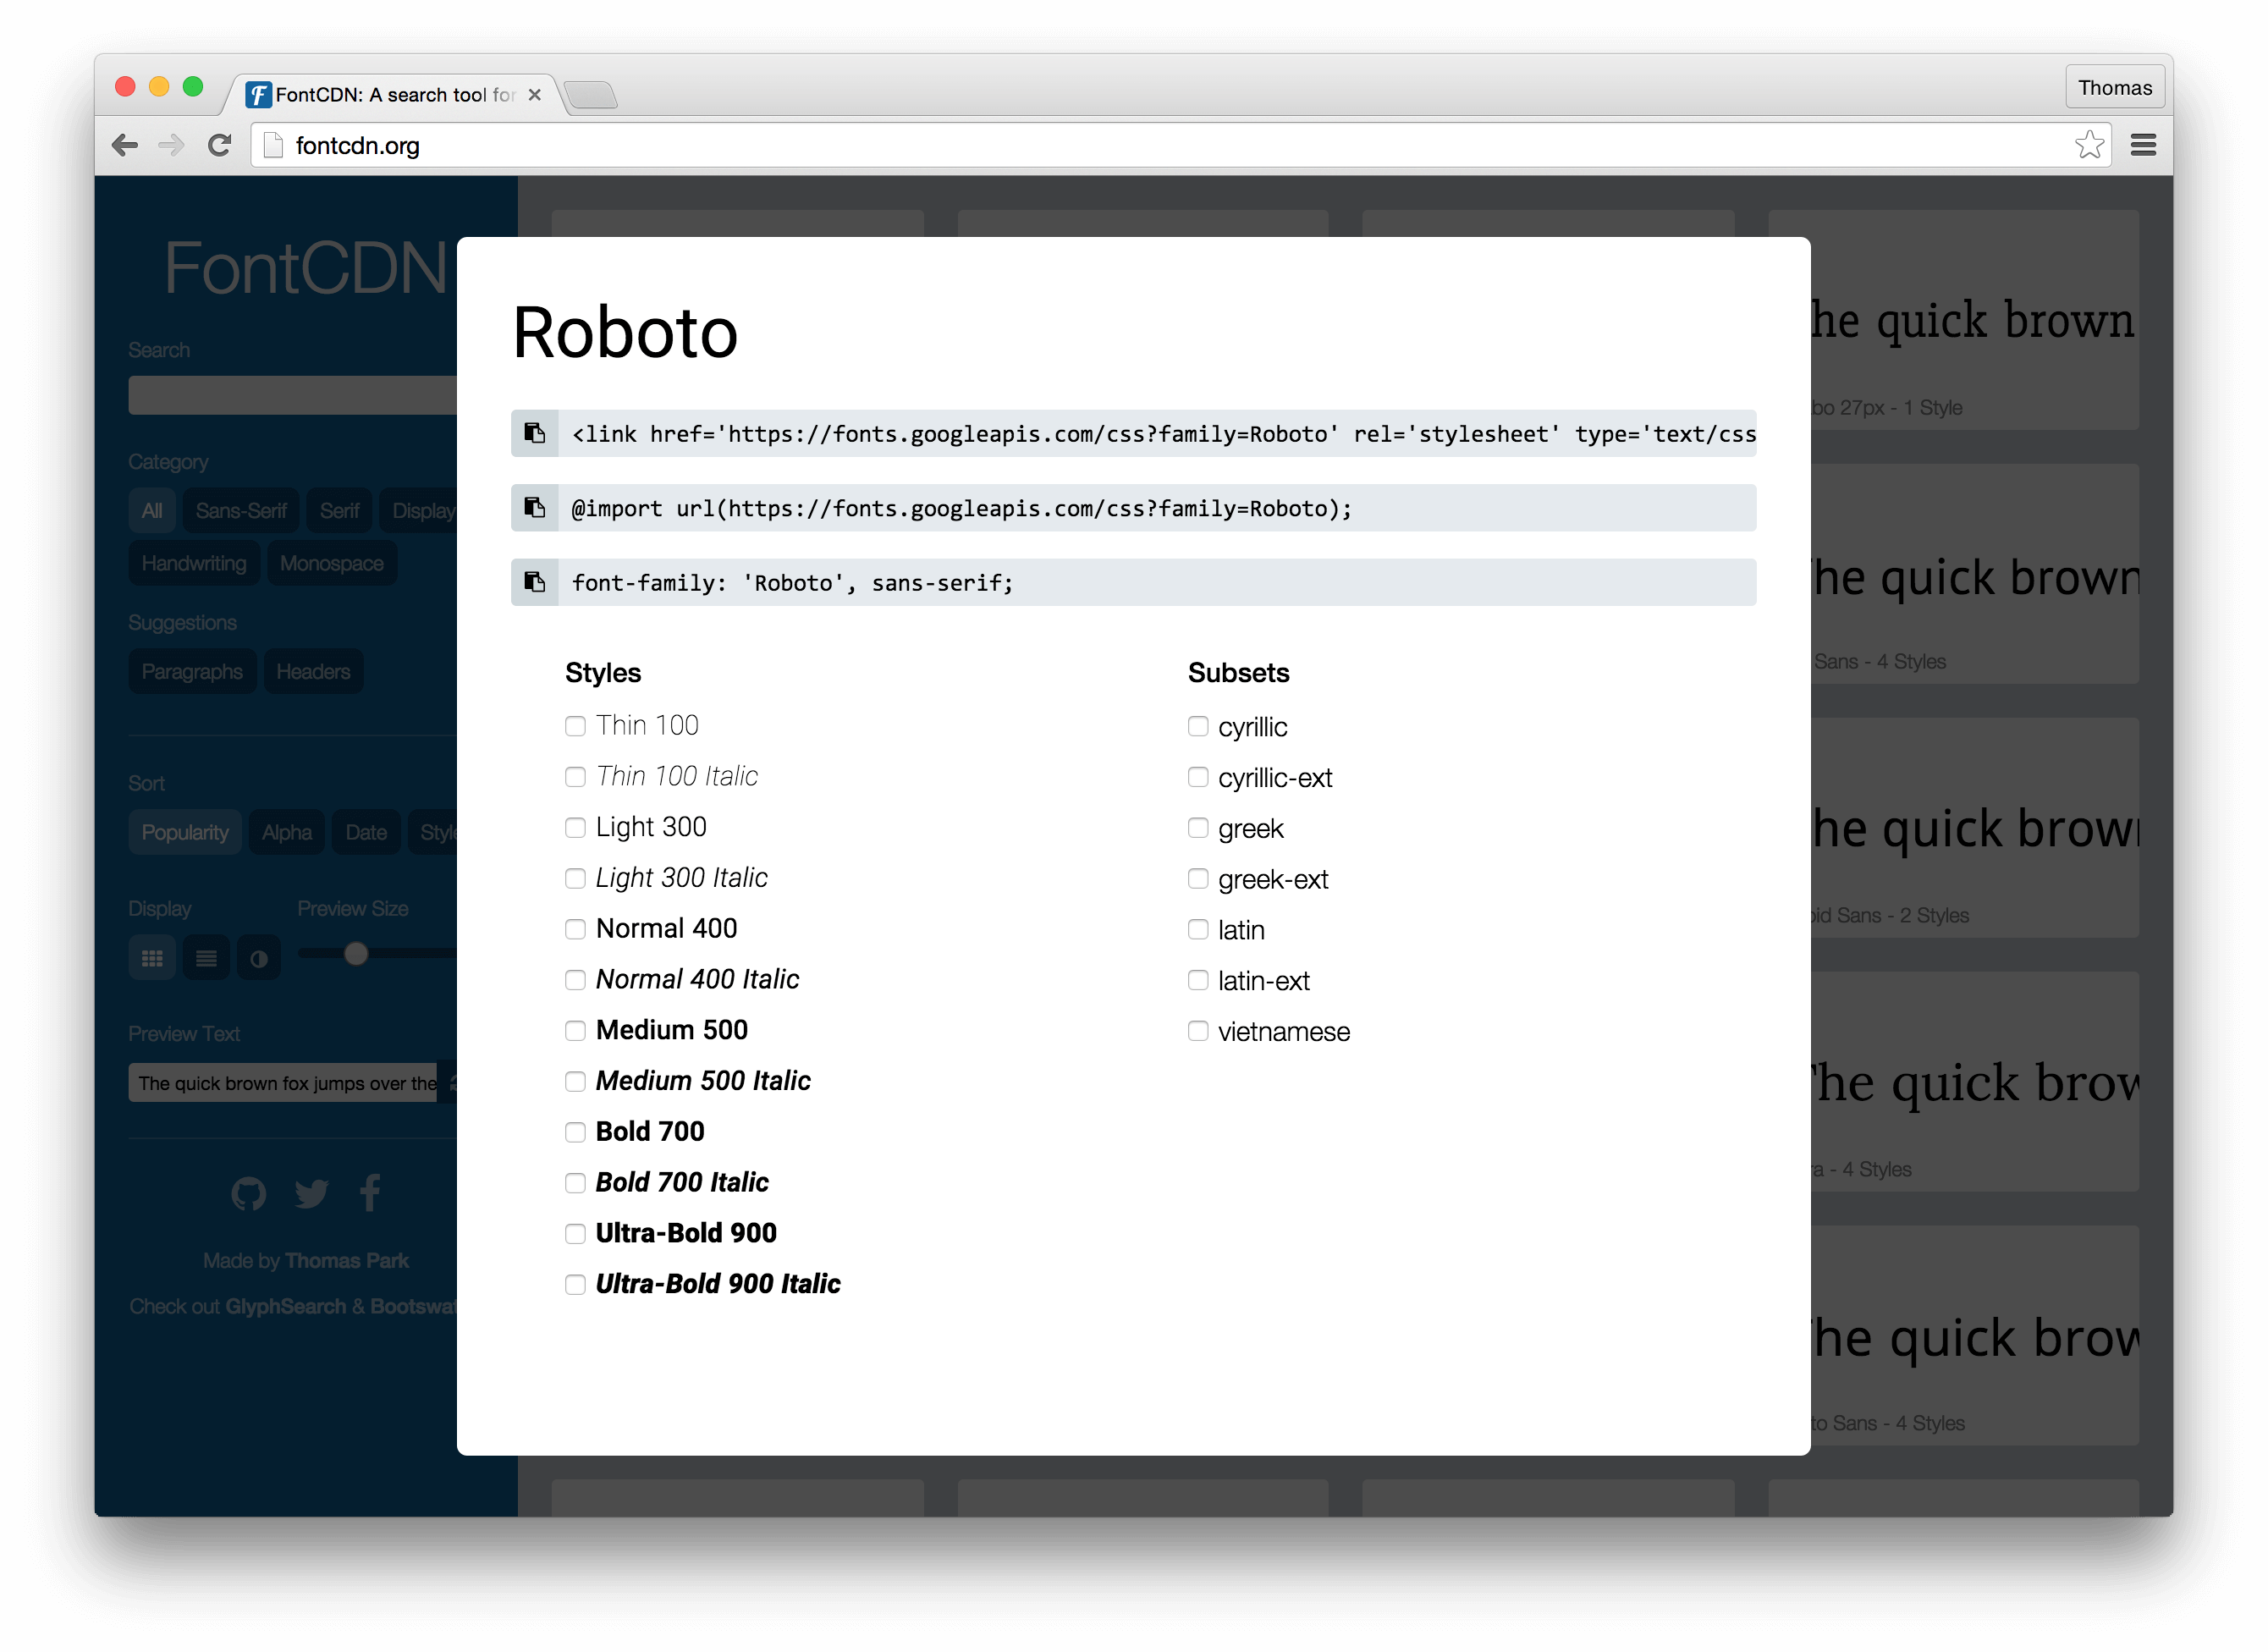This screenshot has width=2268, height=1652.
Task: Select the @import url code text
Action: pos(1157,508)
